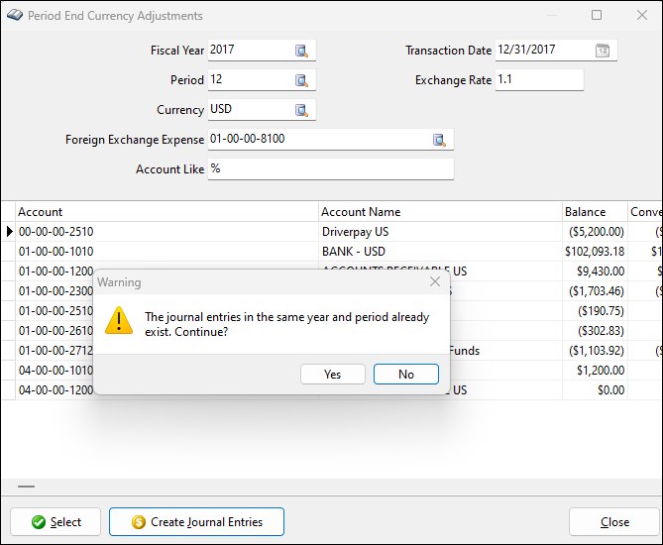Image resolution: width=663 pixels, height=545 pixels.
Task: Select the BANK - USD row
Action: click(x=354, y=251)
